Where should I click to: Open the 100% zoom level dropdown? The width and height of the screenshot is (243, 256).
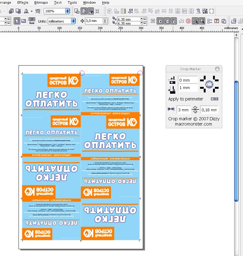(67, 11)
